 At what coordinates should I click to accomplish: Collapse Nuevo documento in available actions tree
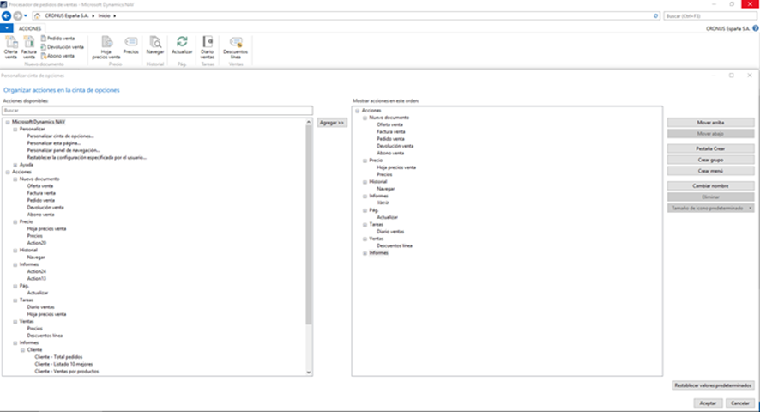click(x=15, y=179)
